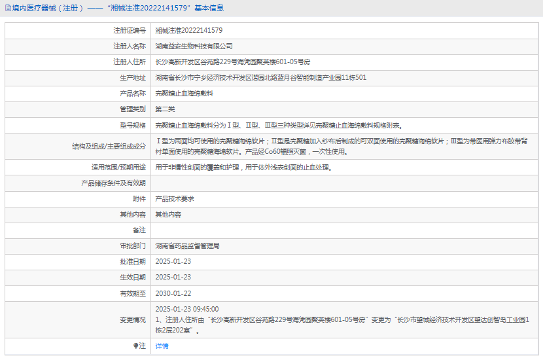This screenshot has height=360, width=543.
Task: Open the 详情 link in the last row
Action: coord(162,346)
